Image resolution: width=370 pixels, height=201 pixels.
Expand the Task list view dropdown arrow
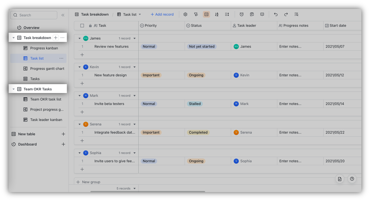140,14
